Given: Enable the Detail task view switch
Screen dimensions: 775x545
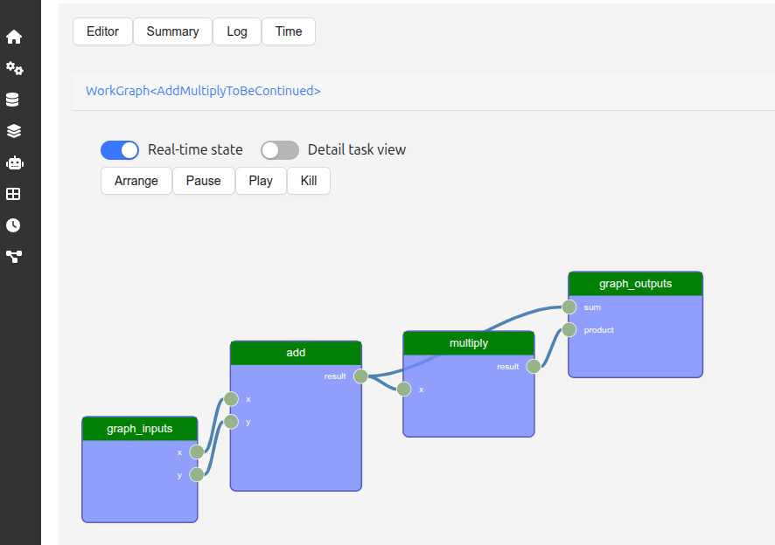Looking at the screenshot, I should (280, 150).
